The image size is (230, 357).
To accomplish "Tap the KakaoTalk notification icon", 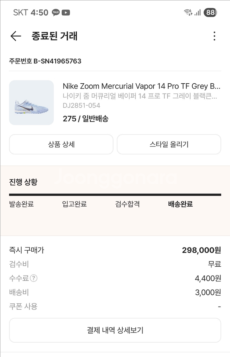I will click(x=56, y=13).
